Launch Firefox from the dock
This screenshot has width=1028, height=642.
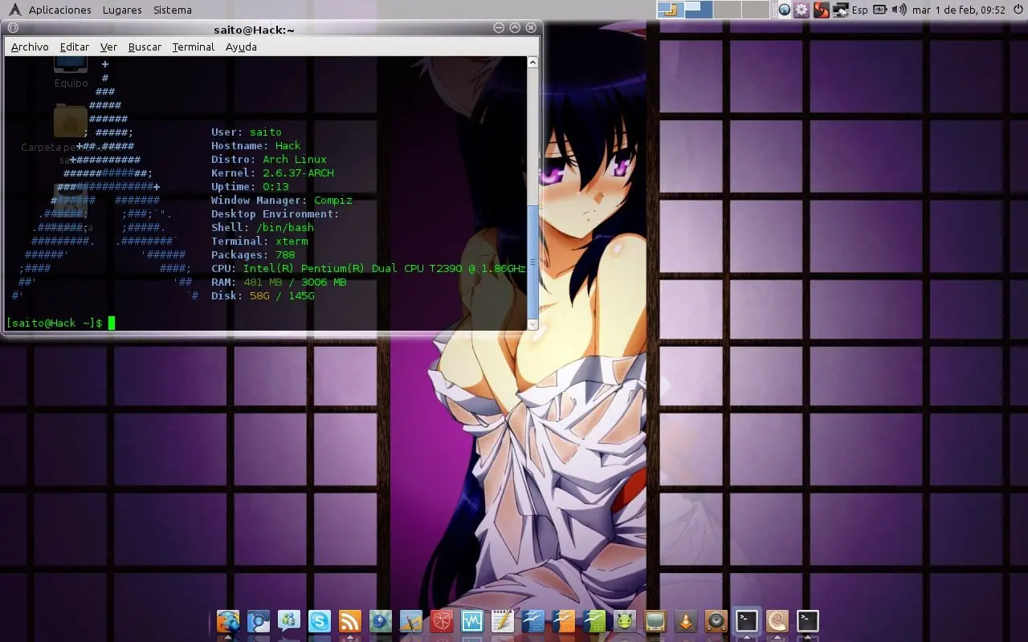[x=228, y=621]
